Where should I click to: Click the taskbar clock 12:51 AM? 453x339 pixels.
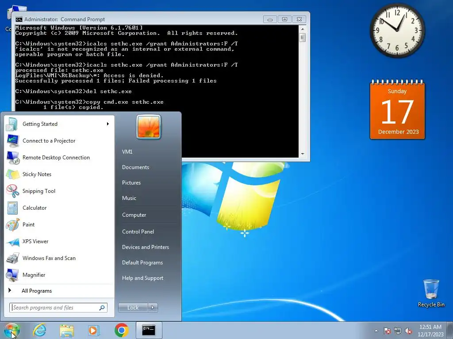coord(430,331)
